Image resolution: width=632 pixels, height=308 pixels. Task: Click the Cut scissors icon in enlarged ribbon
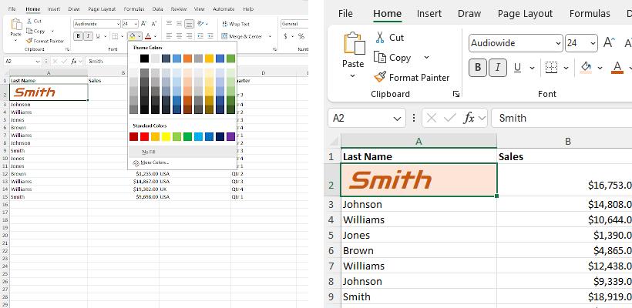click(381, 38)
